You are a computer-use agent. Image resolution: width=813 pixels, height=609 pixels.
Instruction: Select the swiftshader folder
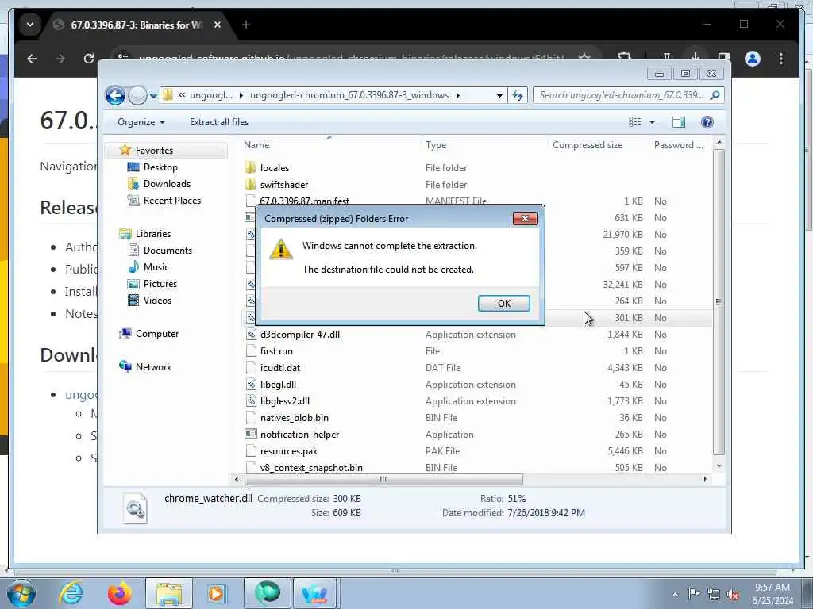[283, 184]
